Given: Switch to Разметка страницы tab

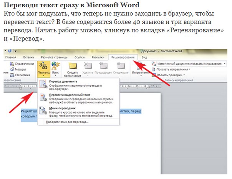Looking at the screenshot, I should [54, 57].
